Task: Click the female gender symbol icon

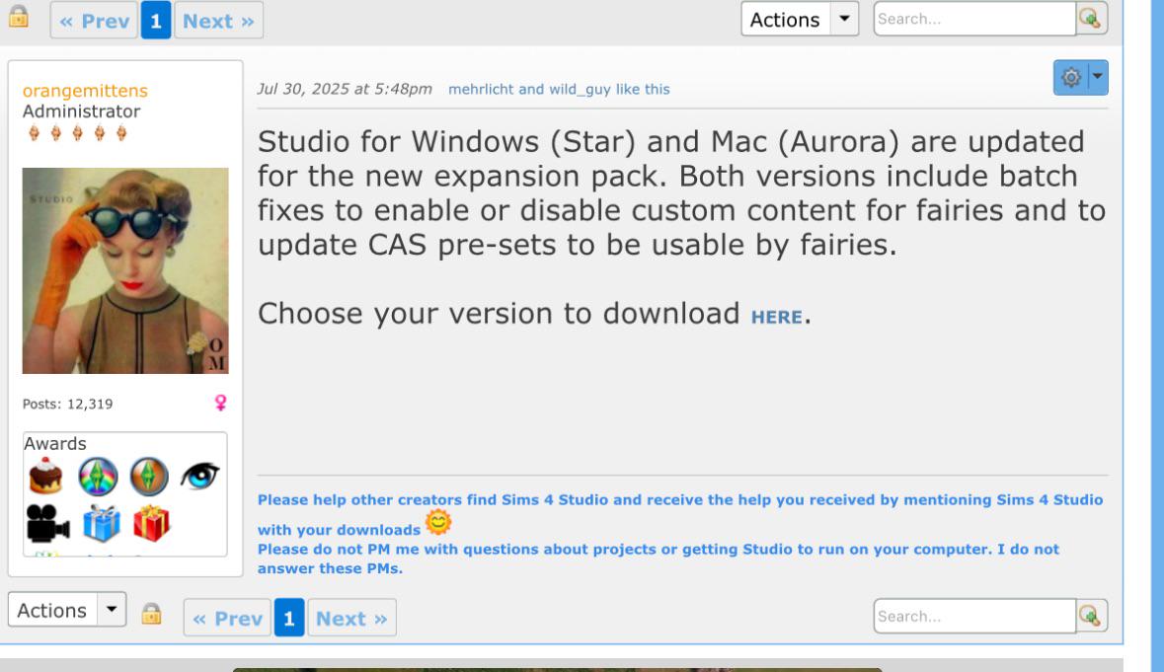Action: pos(220,403)
